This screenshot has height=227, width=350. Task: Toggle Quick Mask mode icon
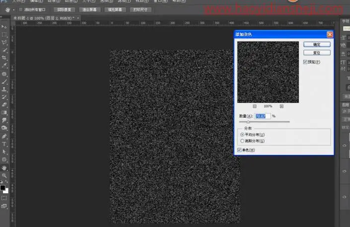(4, 198)
